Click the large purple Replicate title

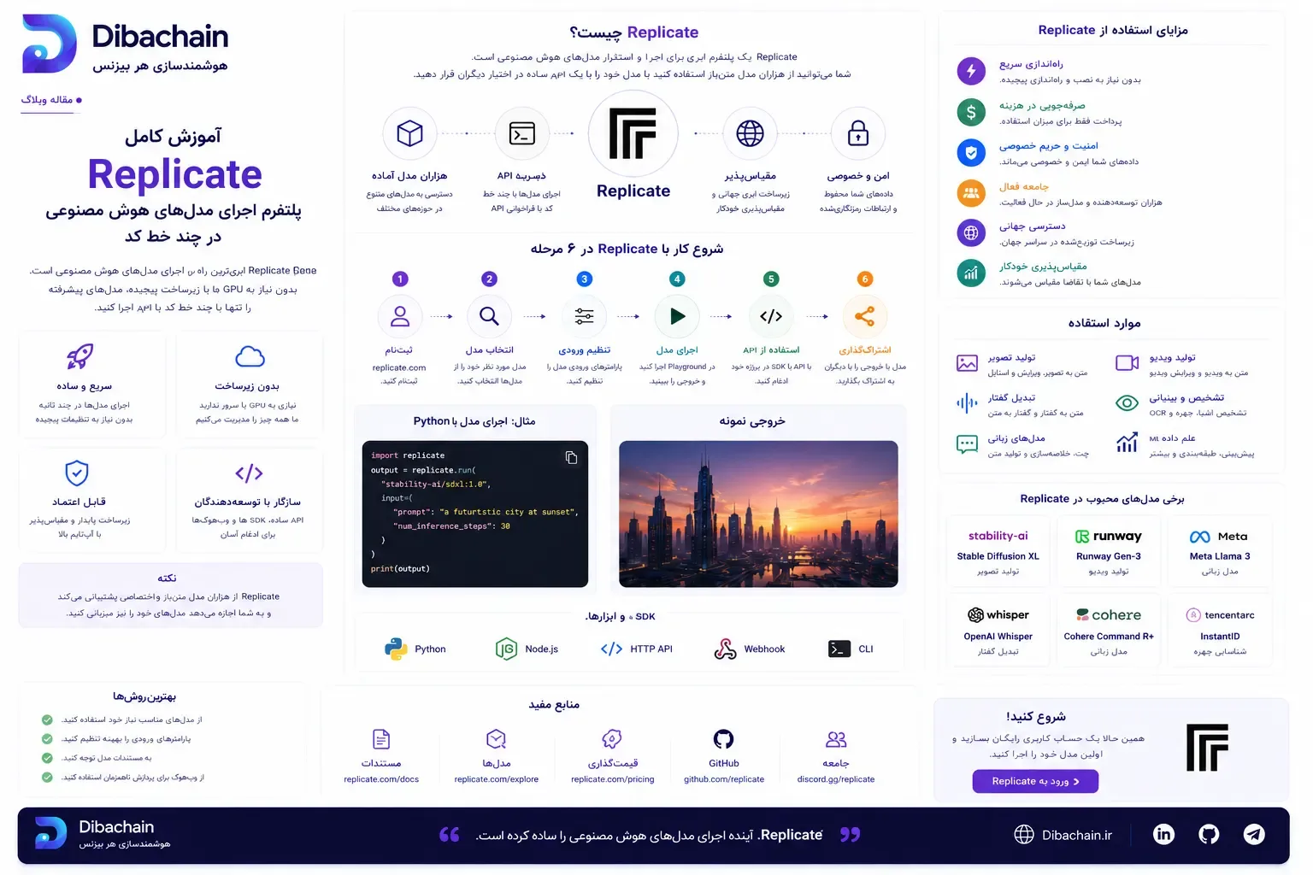click(174, 174)
